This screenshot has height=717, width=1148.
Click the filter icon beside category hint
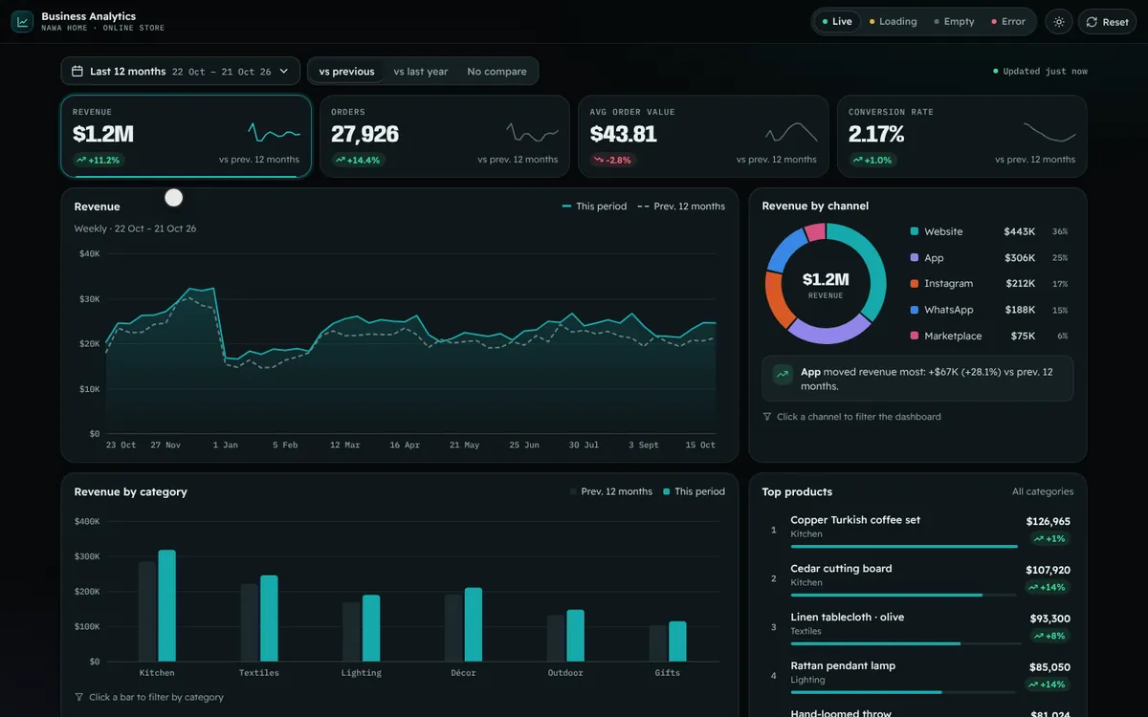point(79,697)
